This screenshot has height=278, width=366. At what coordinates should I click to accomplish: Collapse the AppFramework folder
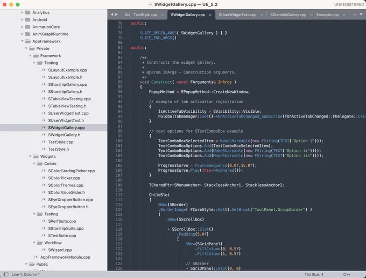pos(22,41)
